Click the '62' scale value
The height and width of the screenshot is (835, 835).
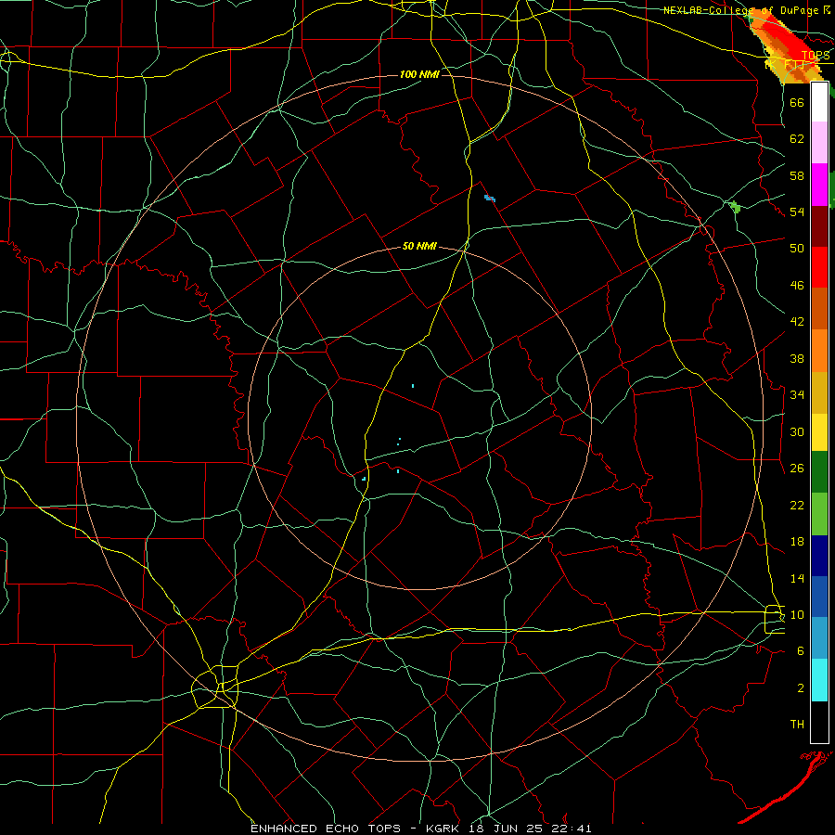(x=797, y=138)
